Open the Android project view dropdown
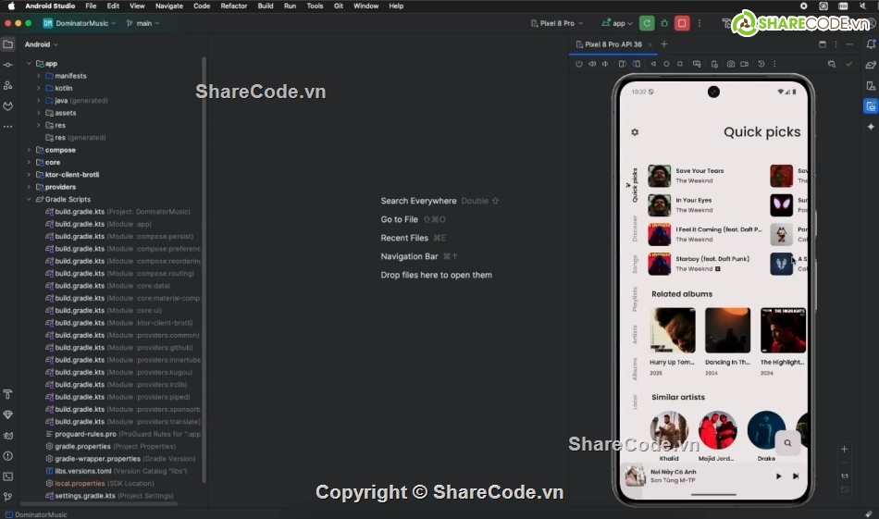Image resolution: width=879 pixels, height=519 pixels. 41,44
